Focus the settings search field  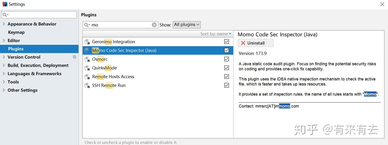[x=39, y=15]
